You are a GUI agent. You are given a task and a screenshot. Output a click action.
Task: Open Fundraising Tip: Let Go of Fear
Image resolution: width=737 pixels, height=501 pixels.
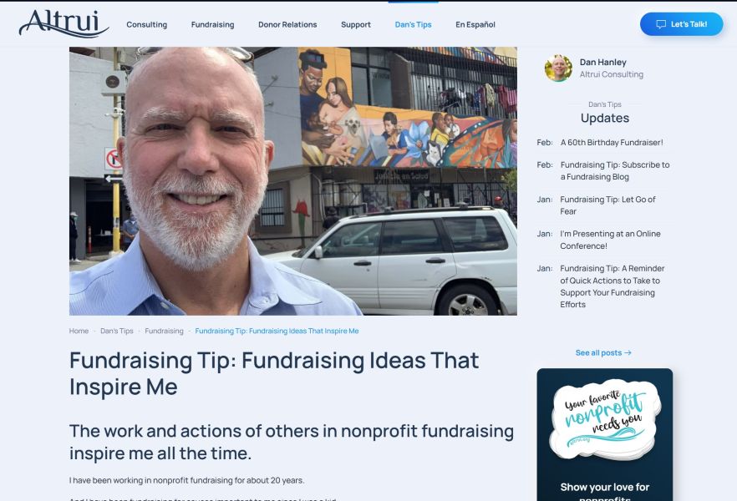(607, 205)
